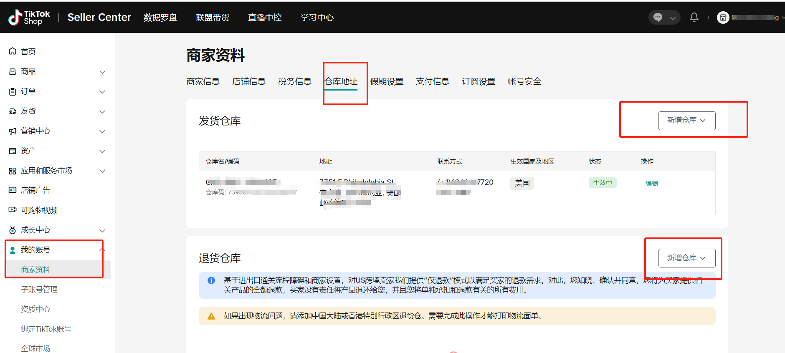Click the 店铺广告 AD icon
Image resolution: width=785 pixels, height=353 pixels.
(x=13, y=190)
